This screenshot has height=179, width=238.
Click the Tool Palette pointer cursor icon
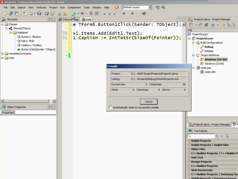227,136
